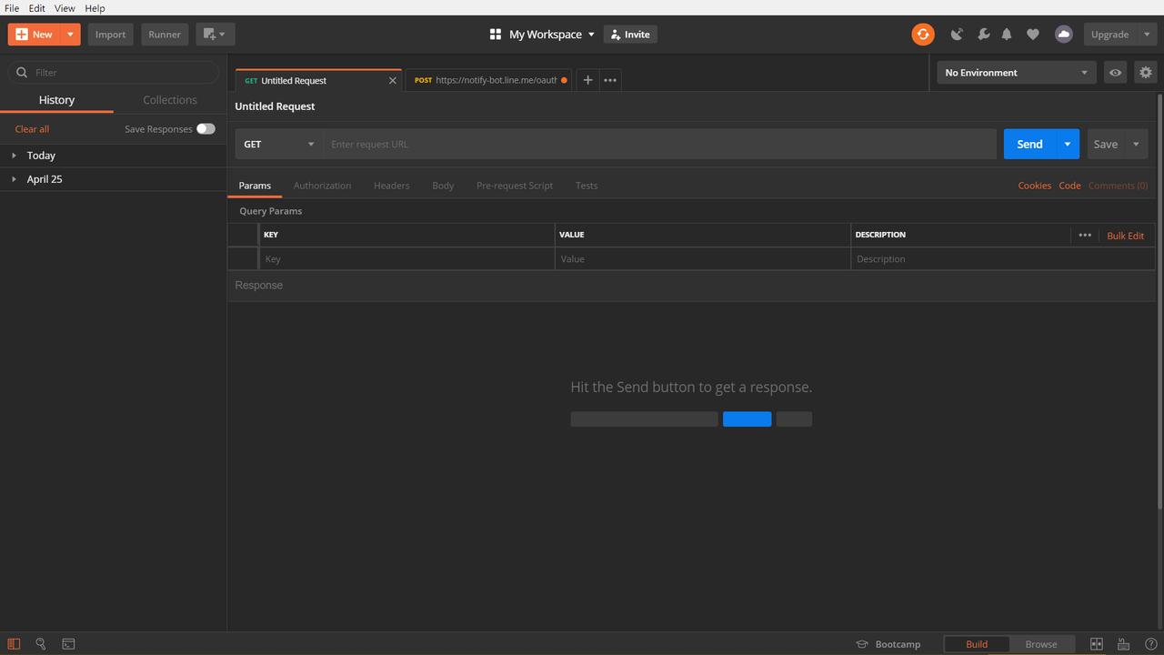
Task: Click the workspace grid icon
Action: pyautogui.click(x=496, y=35)
